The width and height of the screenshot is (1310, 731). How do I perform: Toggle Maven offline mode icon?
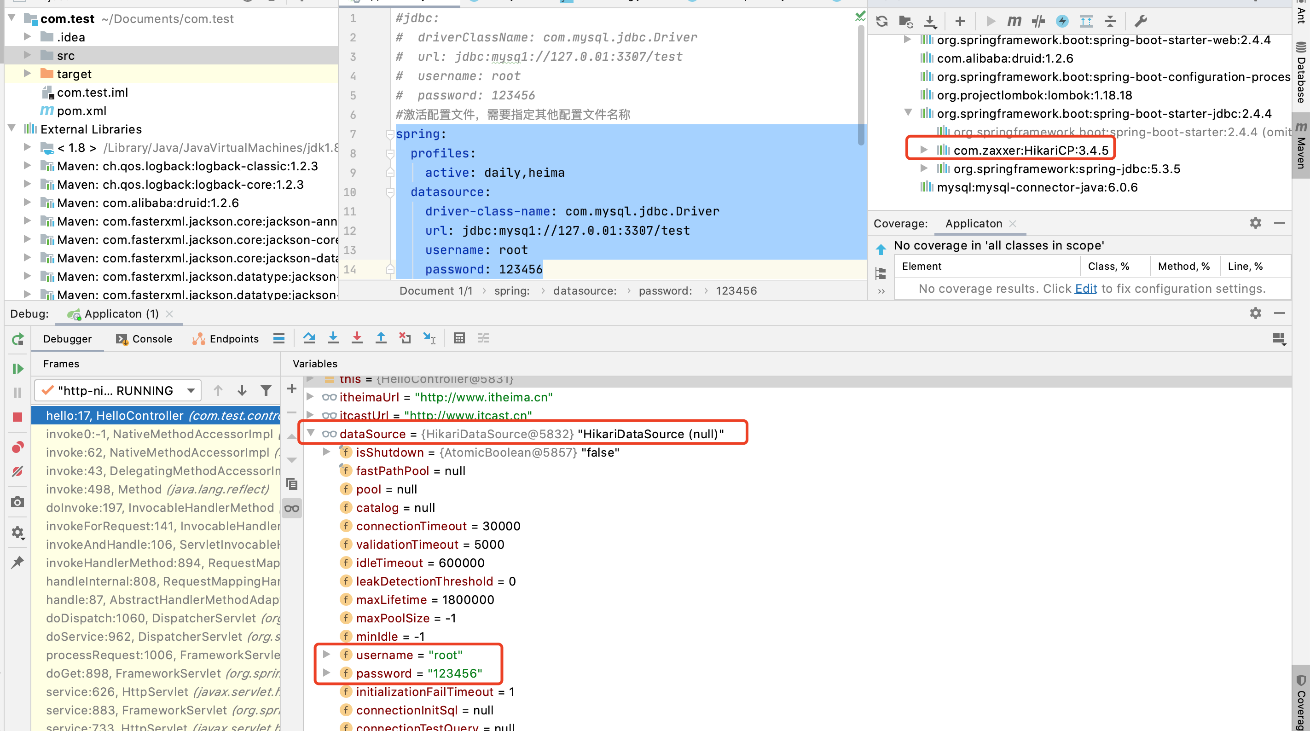pyautogui.click(x=1038, y=21)
